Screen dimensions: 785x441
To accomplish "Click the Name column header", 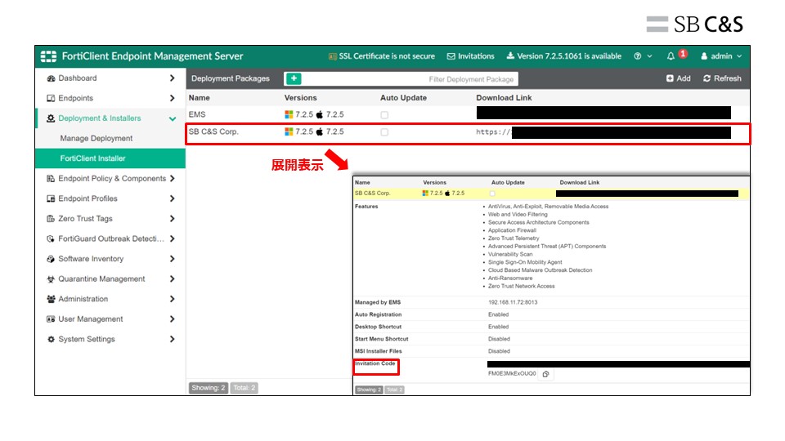I will [200, 98].
